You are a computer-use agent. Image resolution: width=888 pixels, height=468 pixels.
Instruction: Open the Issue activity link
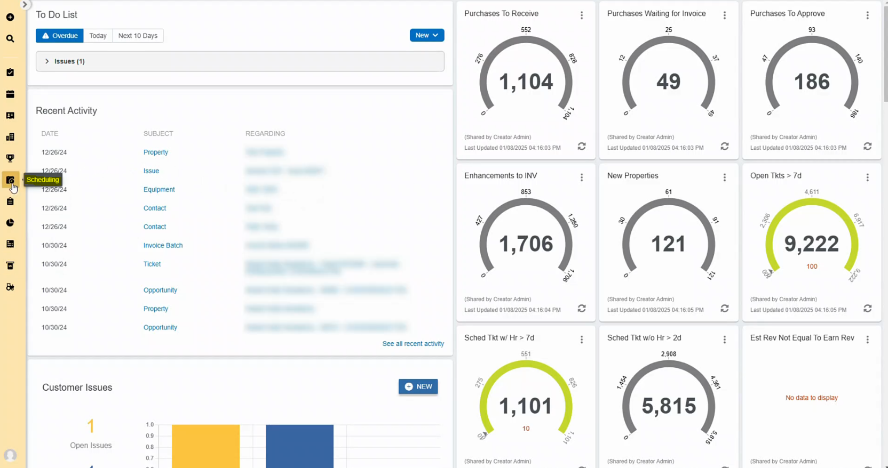[151, 171]
